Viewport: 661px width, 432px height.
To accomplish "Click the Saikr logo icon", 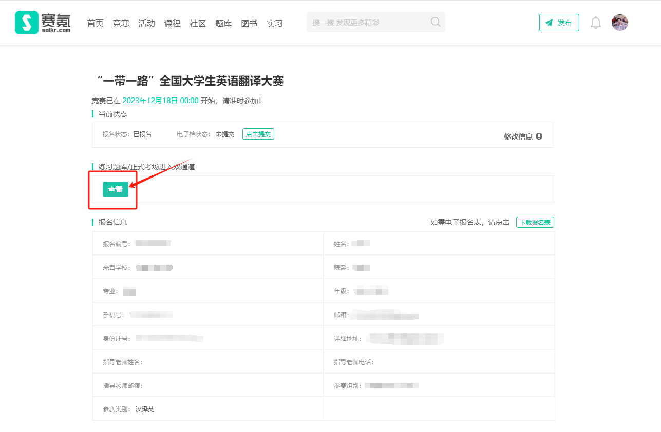I will pos(27,23).
